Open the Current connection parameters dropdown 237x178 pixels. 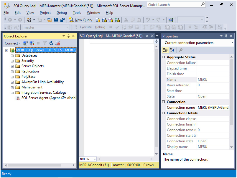point(232,43)
